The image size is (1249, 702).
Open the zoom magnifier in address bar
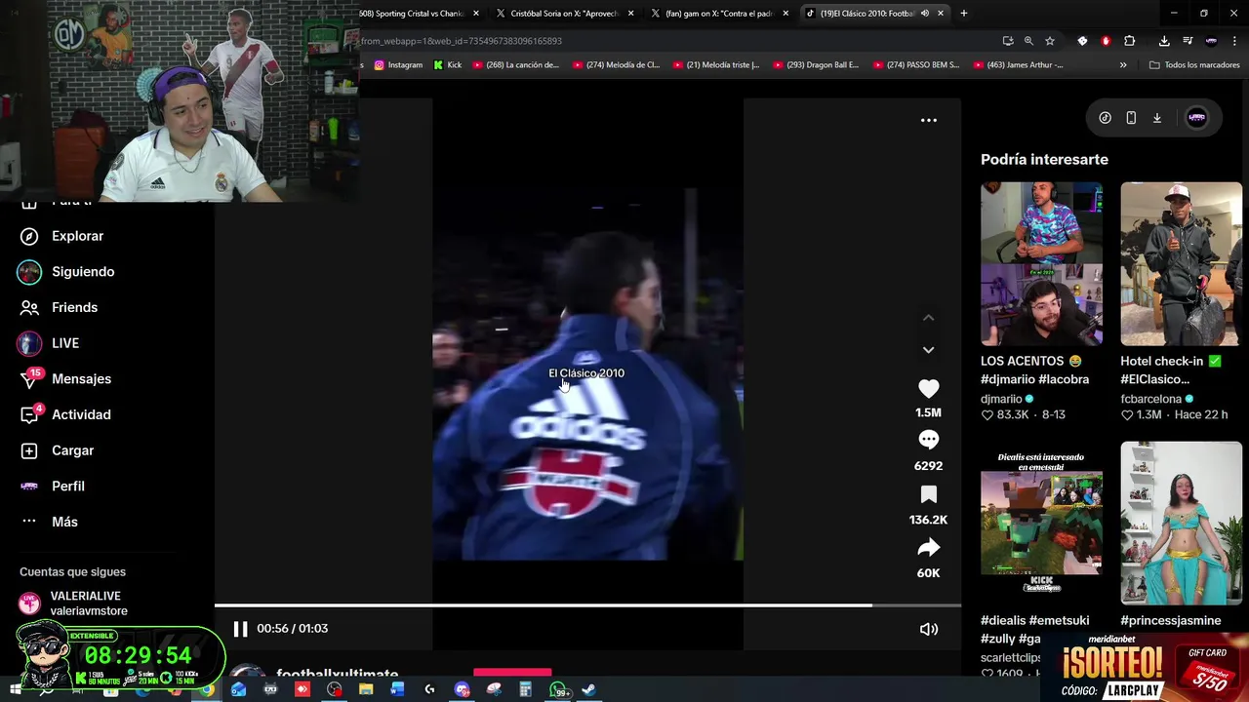[x=1028, y=41]
